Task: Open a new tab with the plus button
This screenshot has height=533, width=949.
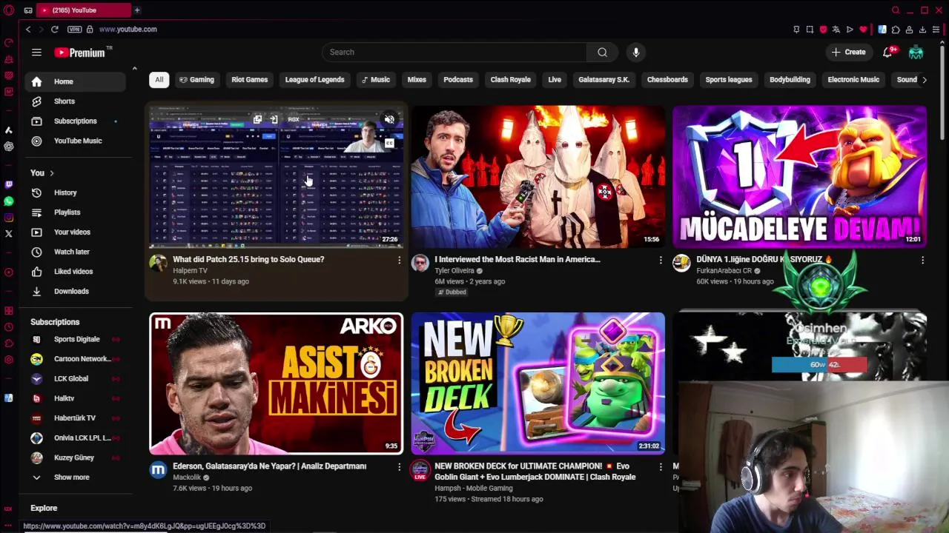Action: [137, 10]
